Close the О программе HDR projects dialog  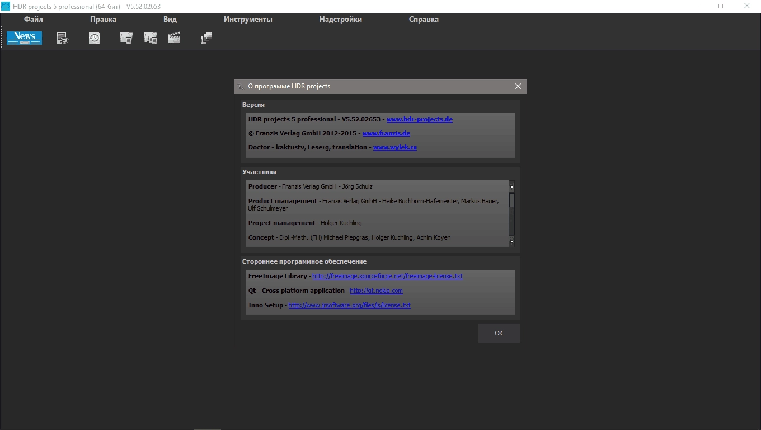click(518, 86)
